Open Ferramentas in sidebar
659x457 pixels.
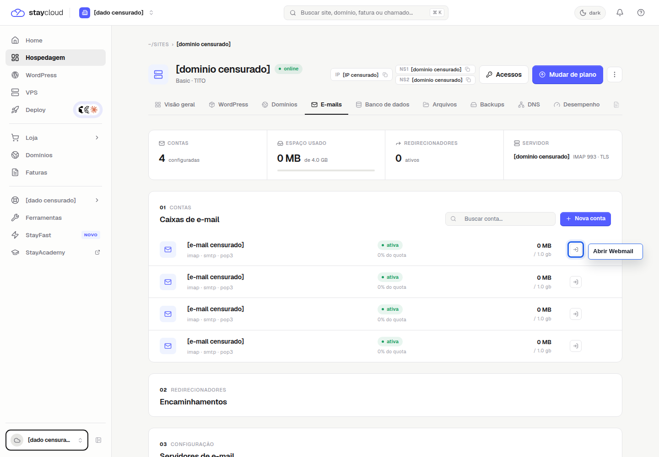pos(55,218)
